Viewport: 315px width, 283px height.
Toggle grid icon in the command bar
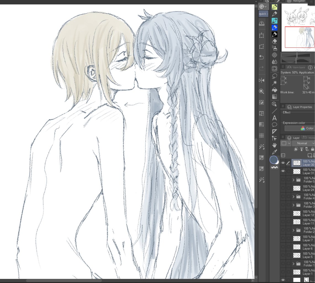(261, 135)
